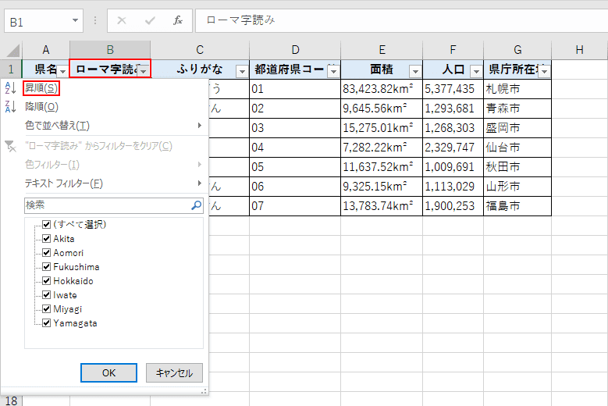The width and height of the screenshot is (608, 406).
Task: Choose 降順(O) descending sort
Action: point(41,107)
